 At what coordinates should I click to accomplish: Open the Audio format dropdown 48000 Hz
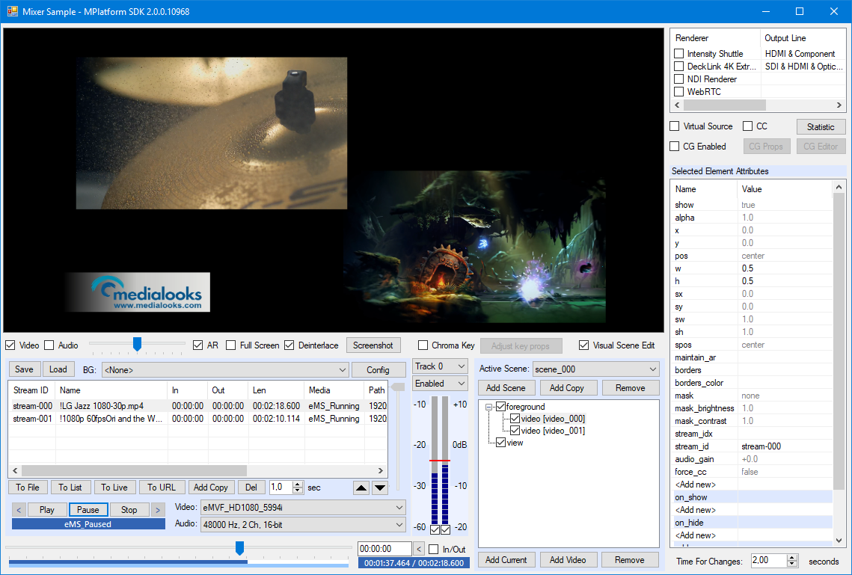click(303, 525)
